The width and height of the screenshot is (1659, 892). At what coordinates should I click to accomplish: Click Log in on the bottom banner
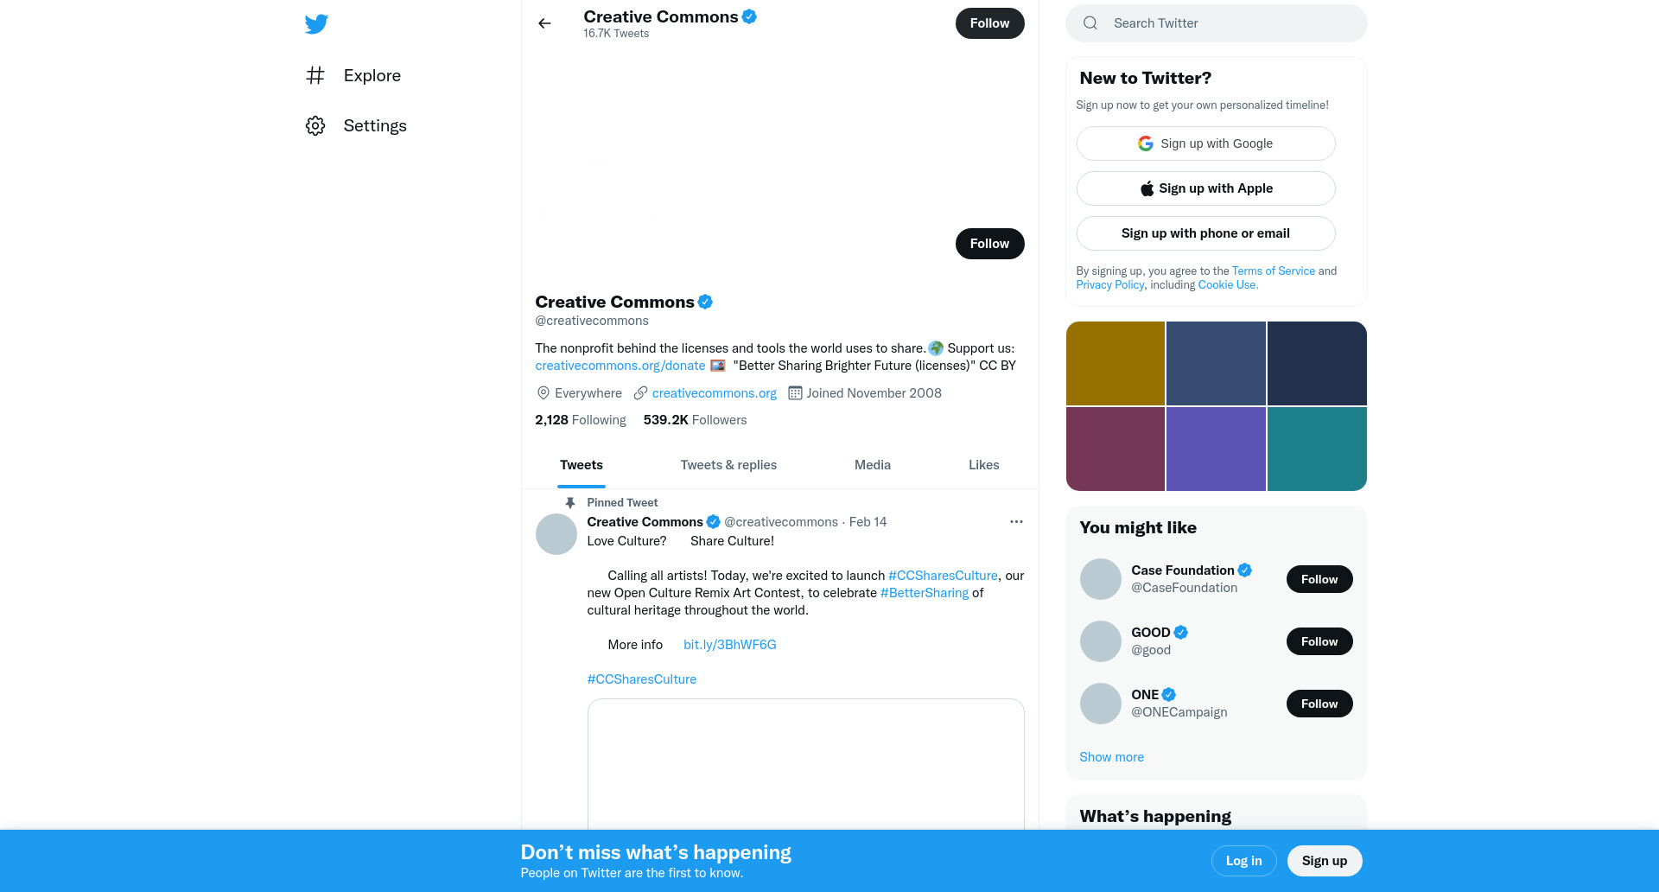[1243, 861]
